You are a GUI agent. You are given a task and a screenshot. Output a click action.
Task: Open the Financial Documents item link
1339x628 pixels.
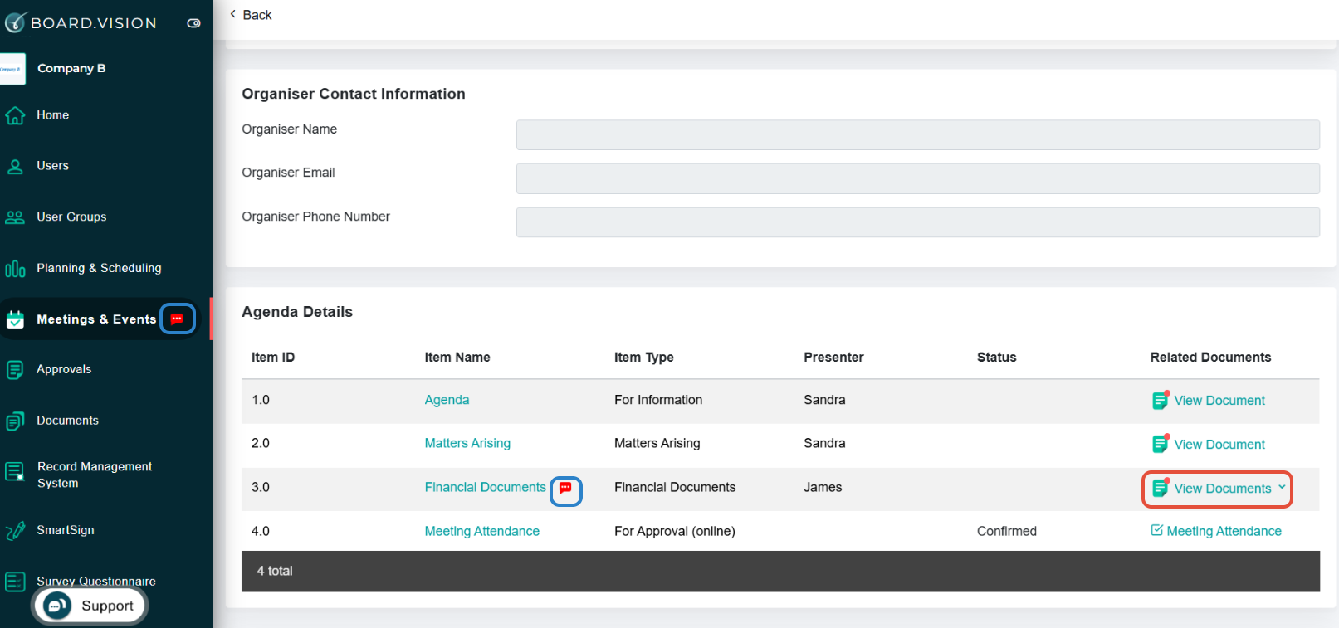(485, 487)
